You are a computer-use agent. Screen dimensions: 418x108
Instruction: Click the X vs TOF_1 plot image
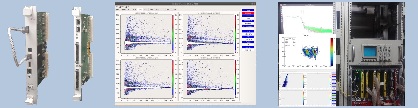click(x=307, y=51)
